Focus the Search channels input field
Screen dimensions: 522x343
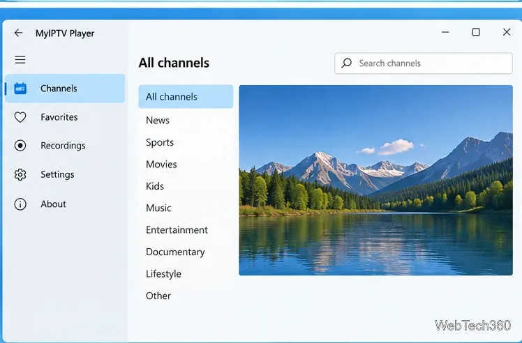click(424, 63)
